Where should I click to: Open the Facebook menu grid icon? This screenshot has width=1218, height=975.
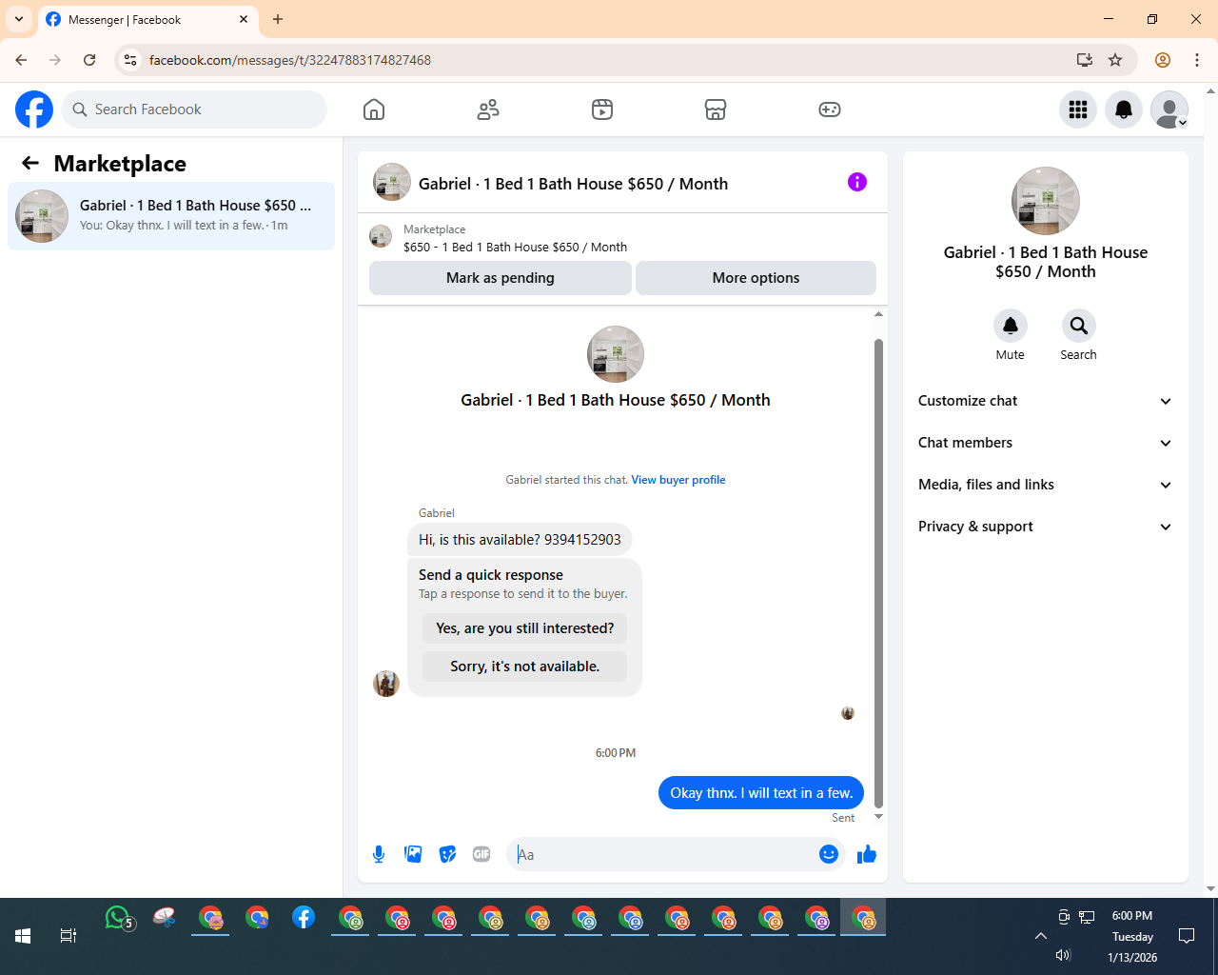pyautogui.click(x=1078, y=109)
